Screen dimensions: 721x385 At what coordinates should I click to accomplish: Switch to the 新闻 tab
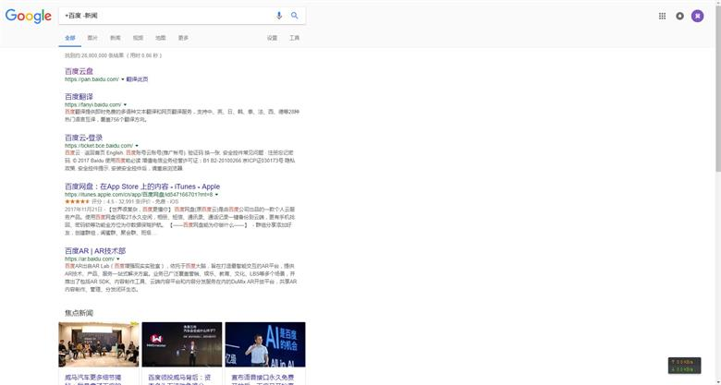(115, 38)
